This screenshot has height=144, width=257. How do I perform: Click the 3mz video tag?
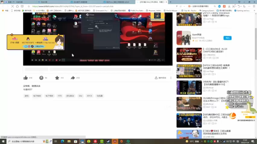[x=80, y=96]
